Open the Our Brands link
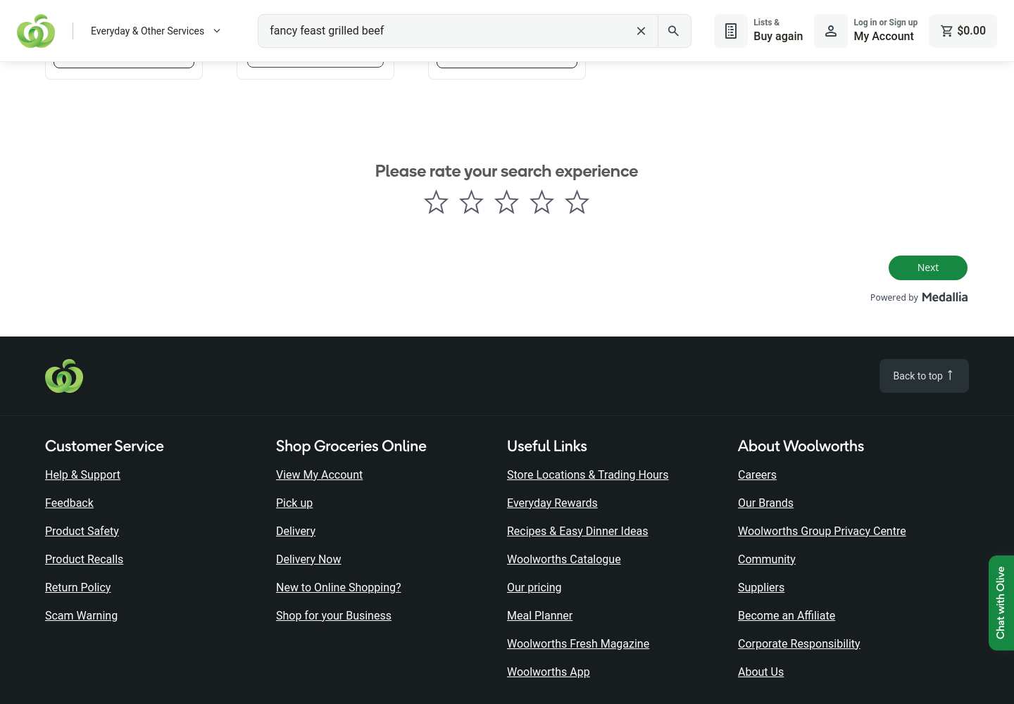Image resolution: width=1014 pixels, height=704 pixels. [765, 503]
